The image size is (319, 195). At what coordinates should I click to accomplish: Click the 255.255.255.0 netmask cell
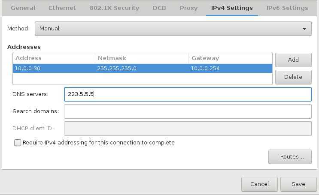[x=142, y=69]
